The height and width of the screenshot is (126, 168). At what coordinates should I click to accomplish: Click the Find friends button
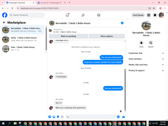138,15
